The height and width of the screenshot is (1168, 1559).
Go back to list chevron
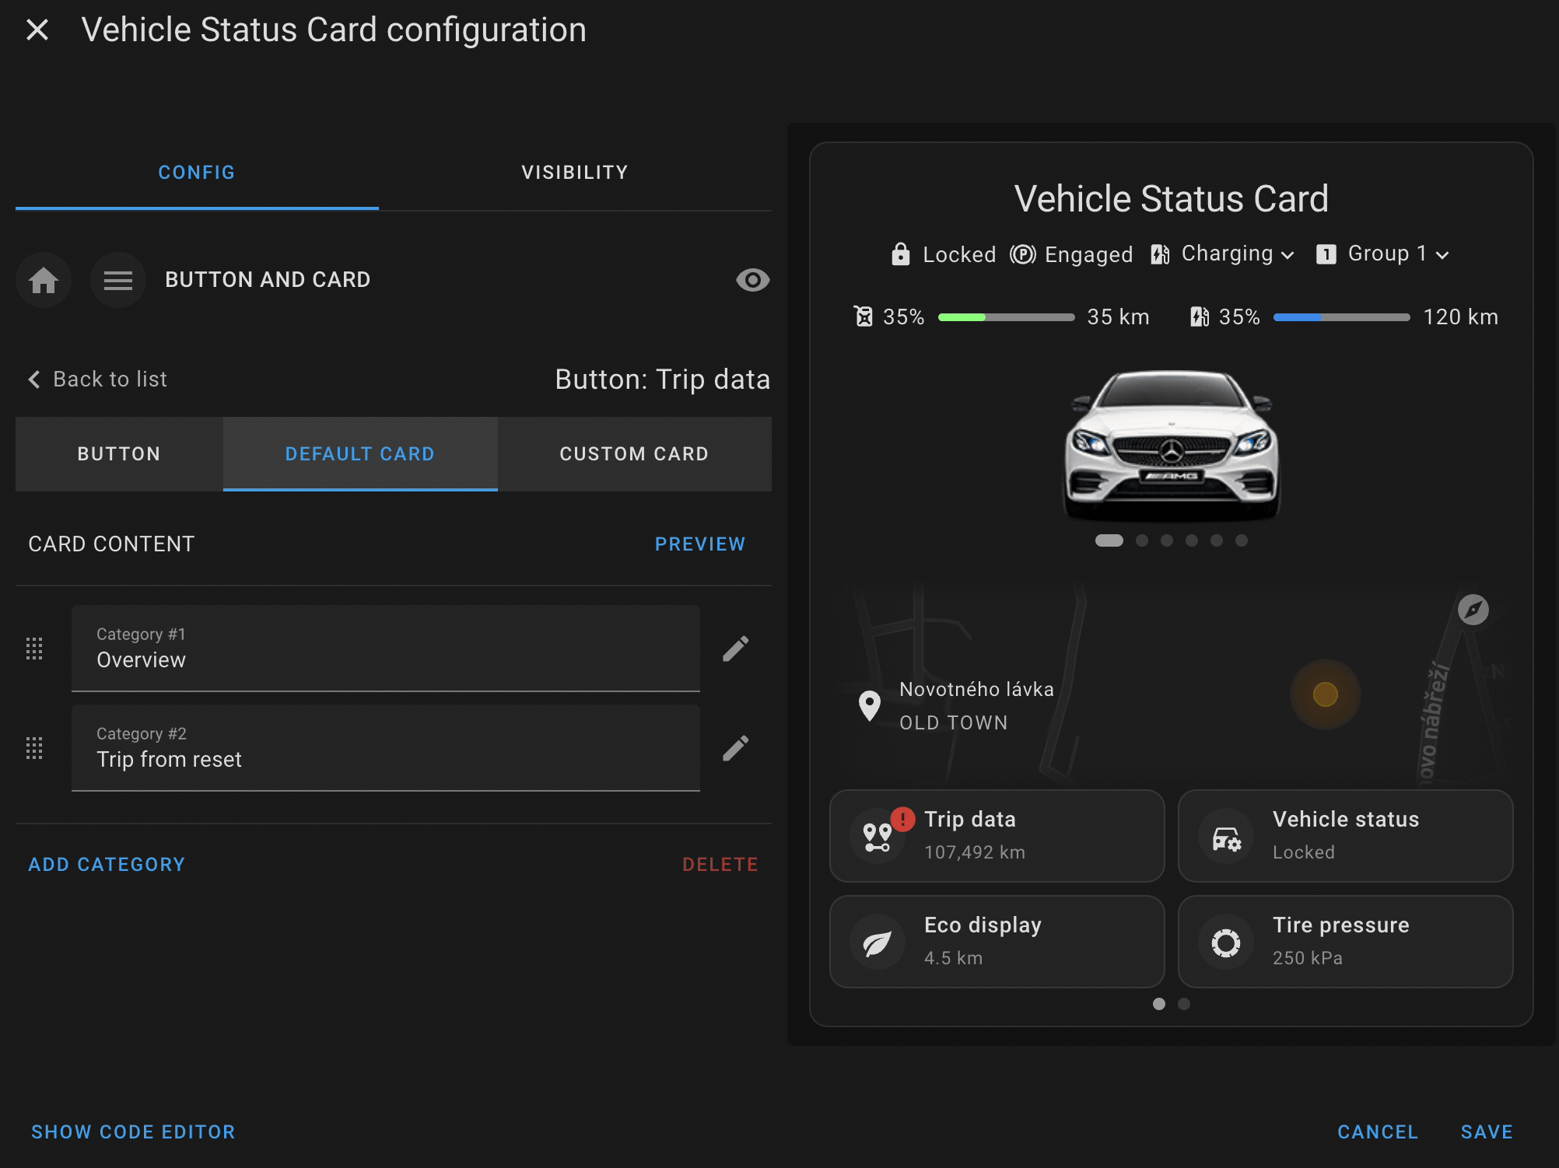(34, 379)
